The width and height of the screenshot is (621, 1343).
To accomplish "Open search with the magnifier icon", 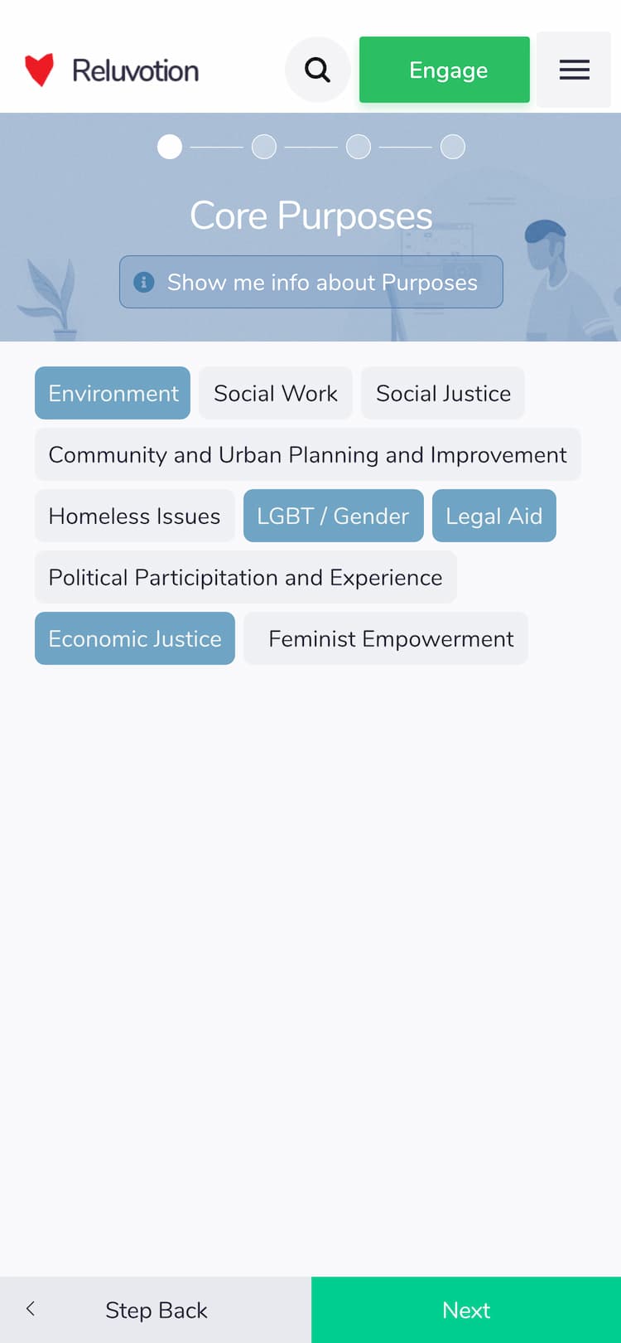I will point(317,70).
